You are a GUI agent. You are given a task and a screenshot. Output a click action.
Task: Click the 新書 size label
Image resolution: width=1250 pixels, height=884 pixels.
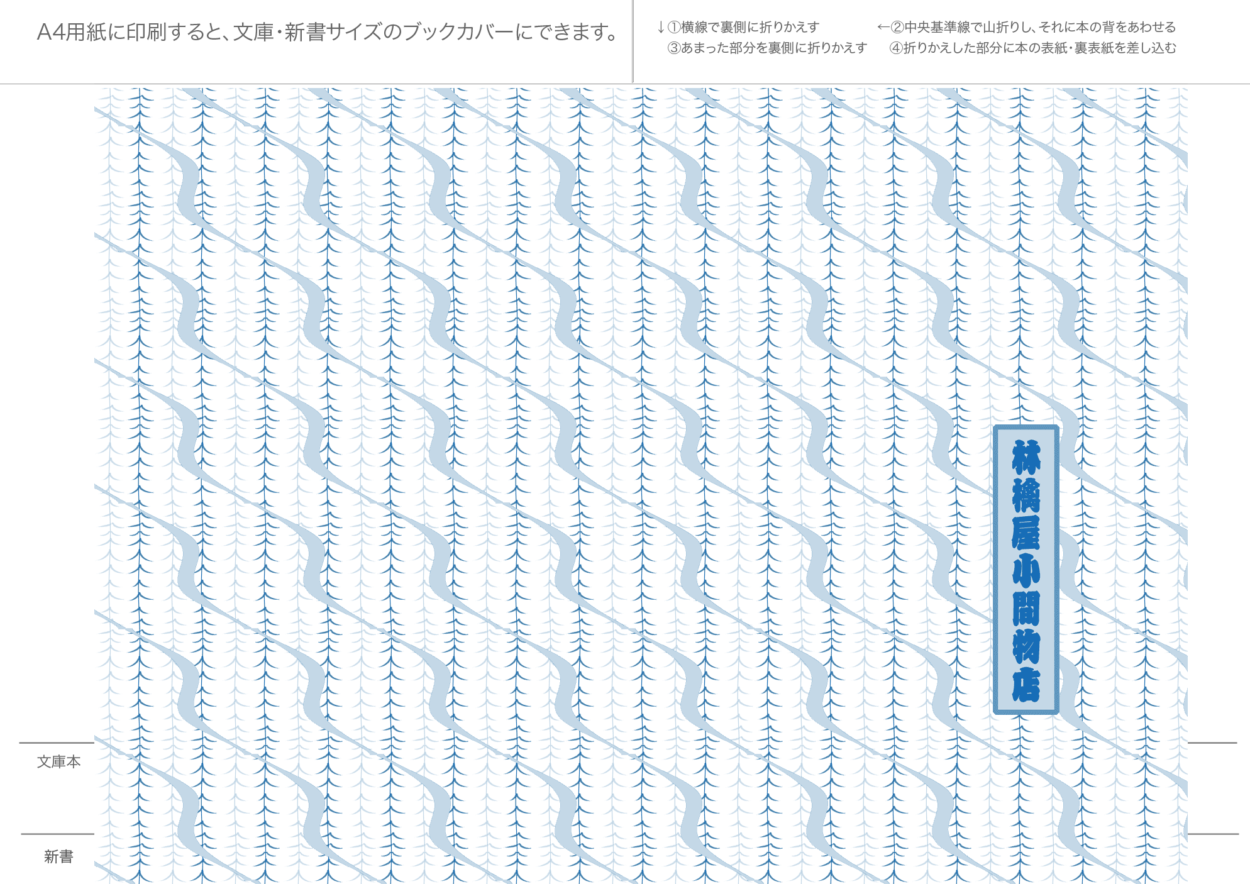58,856
